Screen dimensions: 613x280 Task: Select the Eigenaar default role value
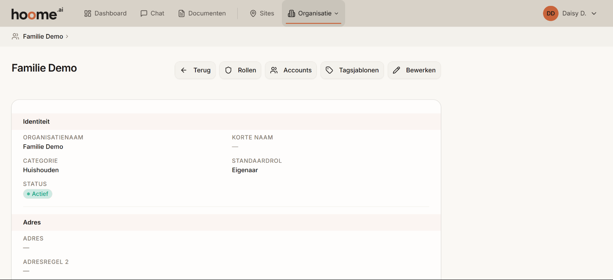click(x=245, y=170)
